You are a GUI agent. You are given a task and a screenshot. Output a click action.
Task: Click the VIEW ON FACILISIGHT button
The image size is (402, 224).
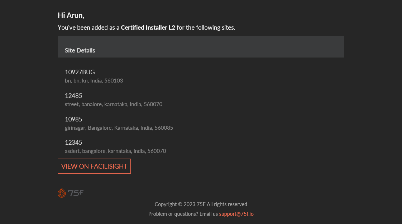[x=94, y=166]
